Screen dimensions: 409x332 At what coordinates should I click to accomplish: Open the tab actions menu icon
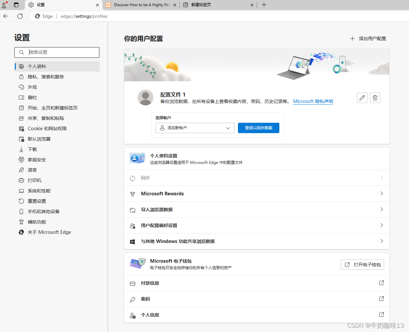click(16, 5)
